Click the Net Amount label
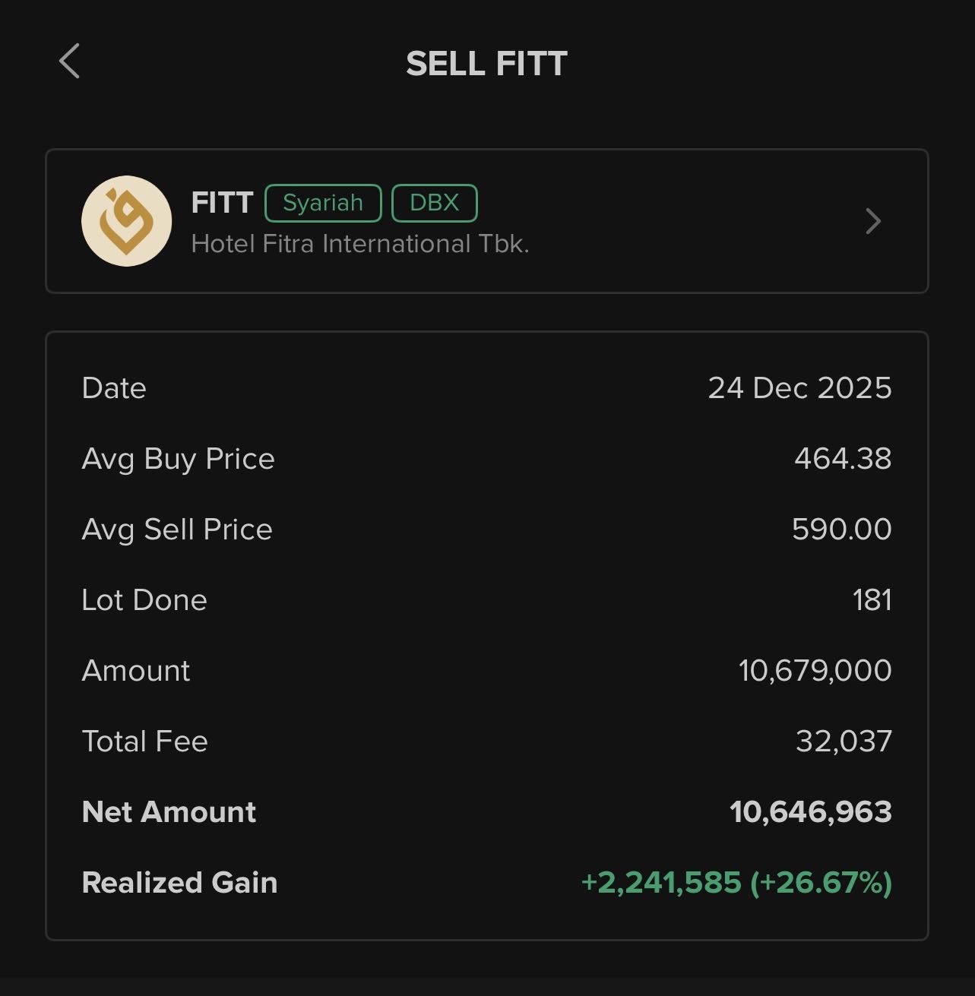 [x=169, y=812]
